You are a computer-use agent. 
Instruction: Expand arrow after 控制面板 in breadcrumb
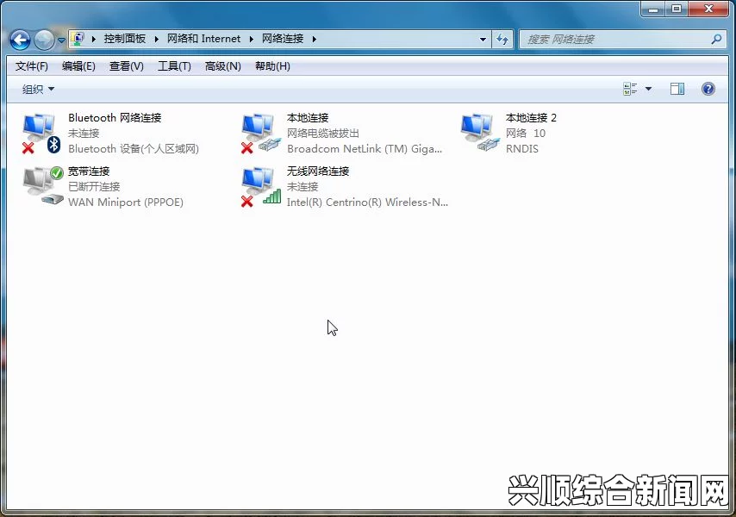click(x=156, y=39)
